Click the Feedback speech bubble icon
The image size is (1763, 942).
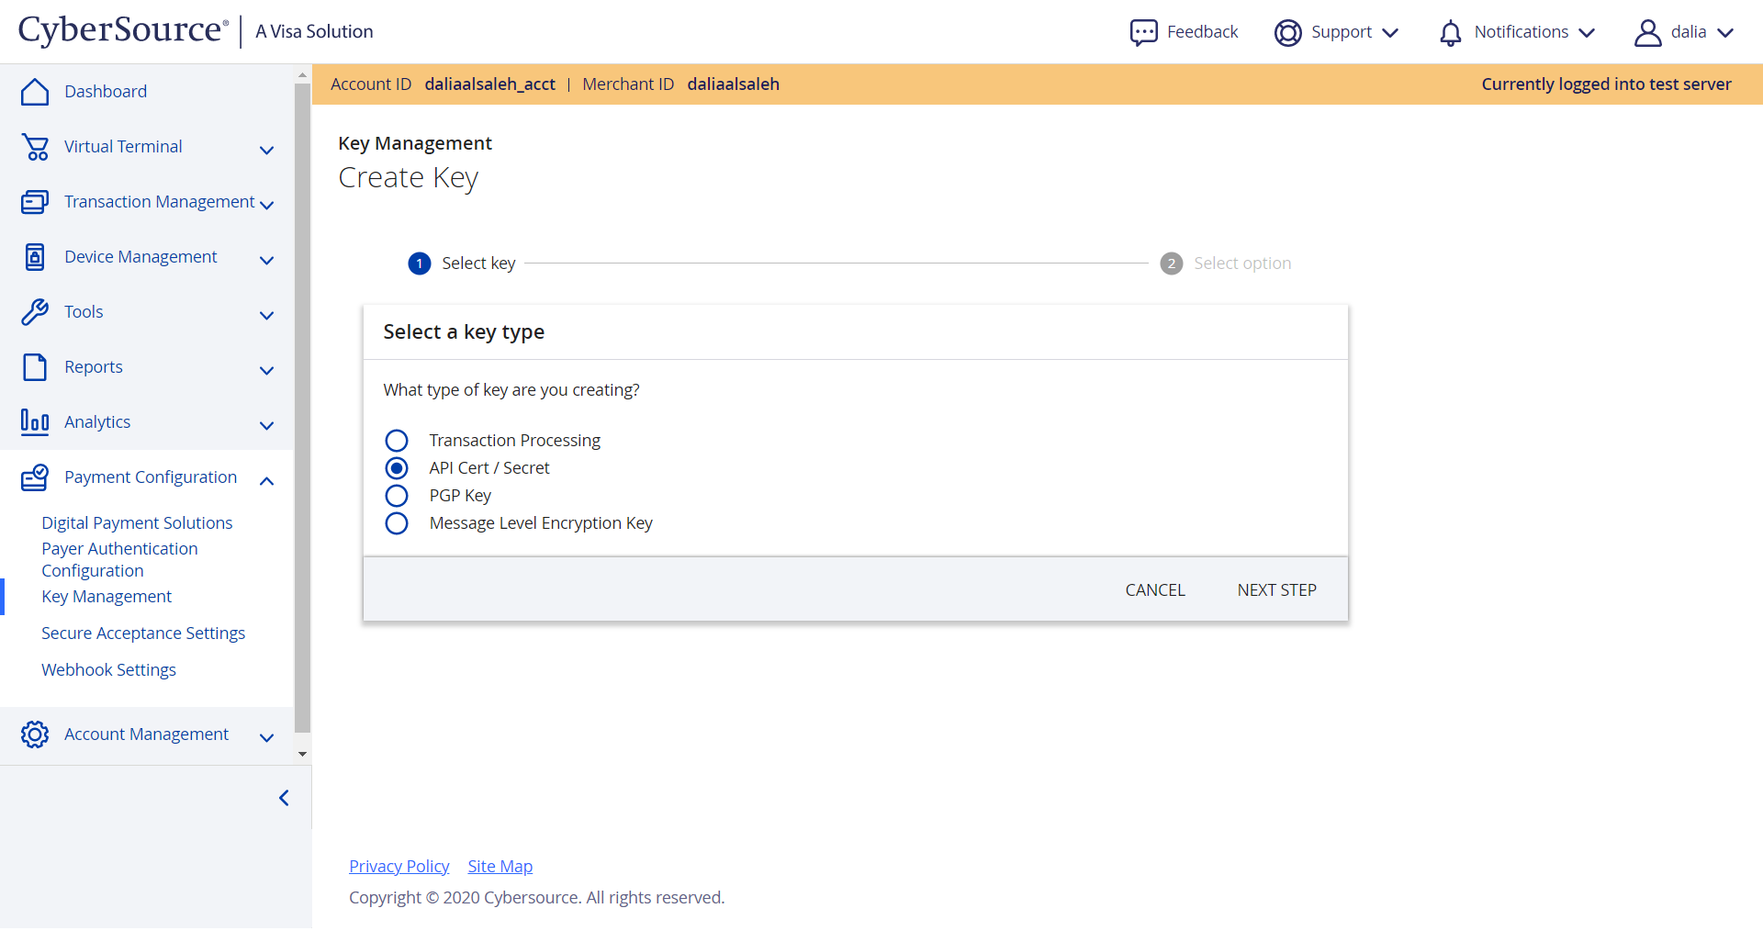point(1143,32)
